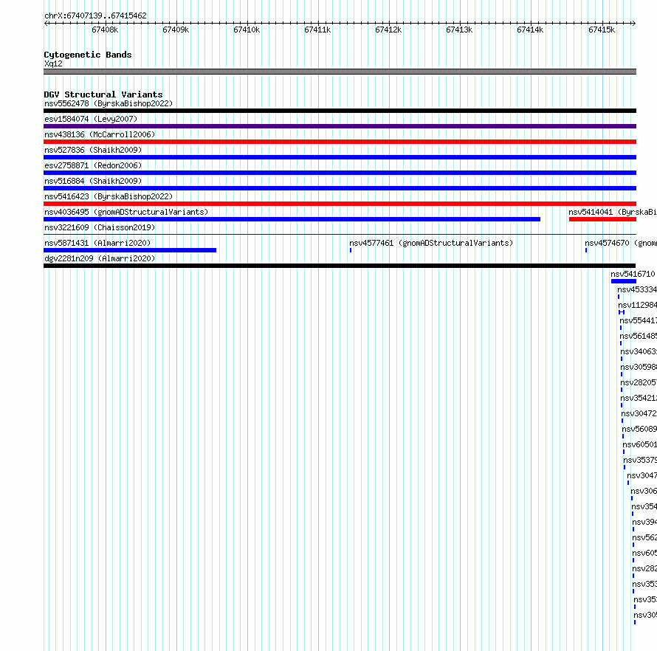
Task: Open the label starting nsv56089
Action: pyautogui.click(x=639, y=429)
